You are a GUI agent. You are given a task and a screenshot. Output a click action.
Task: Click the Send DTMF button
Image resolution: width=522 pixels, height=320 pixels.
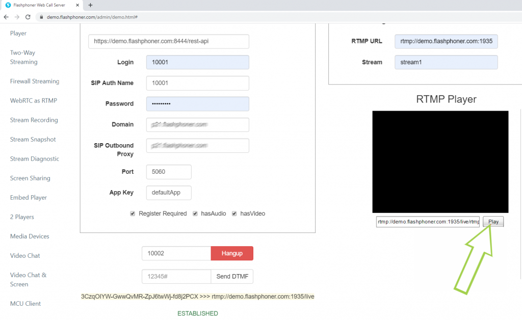tap(232, 276)
